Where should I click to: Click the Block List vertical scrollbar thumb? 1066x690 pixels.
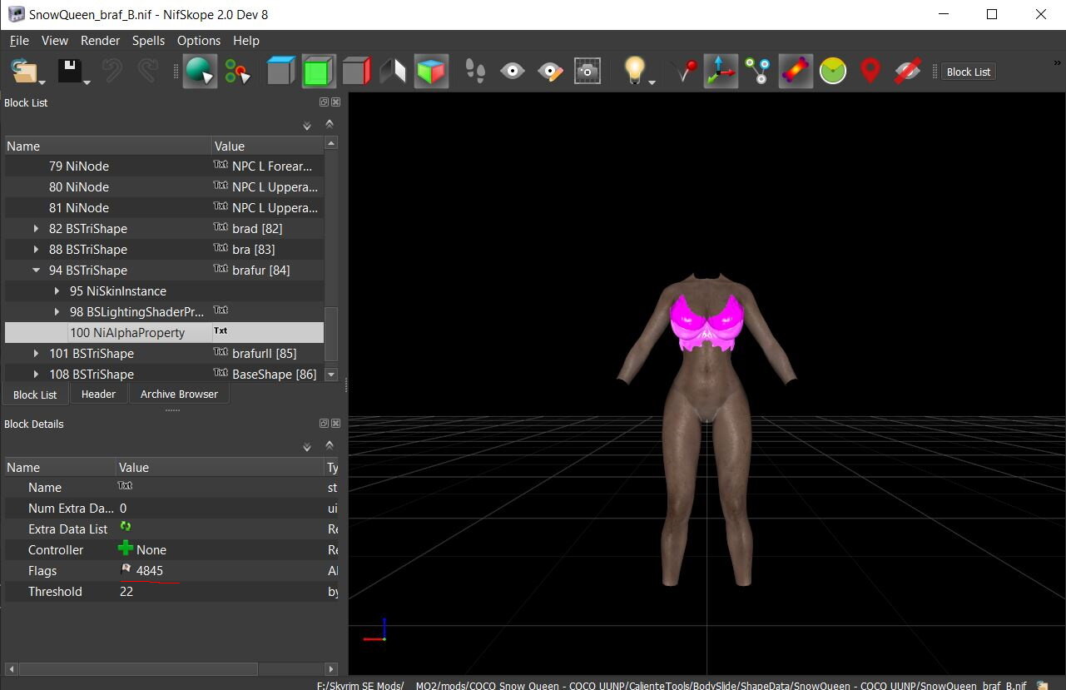coord(330,335)
